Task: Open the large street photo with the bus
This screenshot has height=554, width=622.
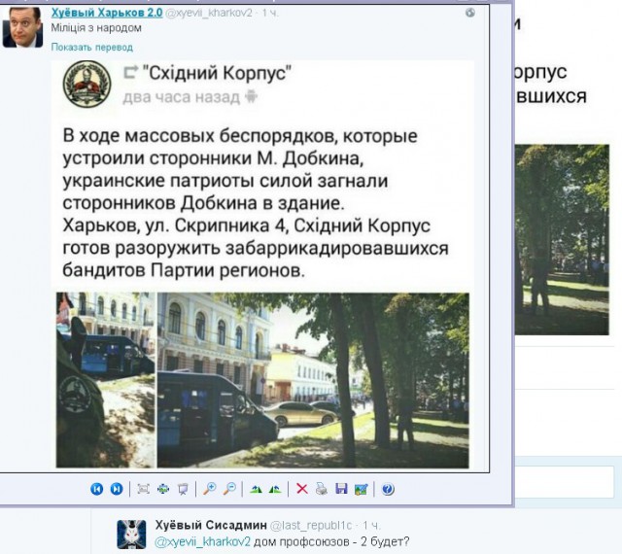Action: (x=313, y=380)
